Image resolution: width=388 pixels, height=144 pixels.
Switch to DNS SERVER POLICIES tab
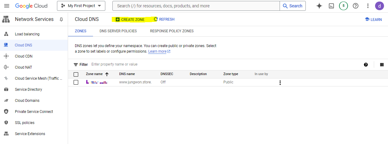click(x=118, y=31)
